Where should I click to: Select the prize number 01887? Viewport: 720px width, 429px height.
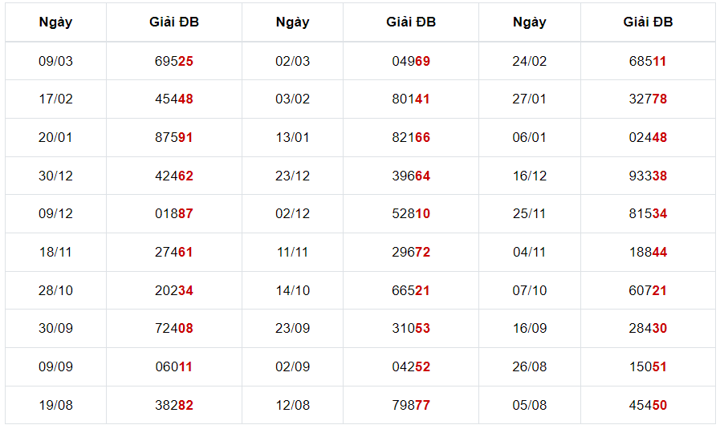[x=173, y=214]
